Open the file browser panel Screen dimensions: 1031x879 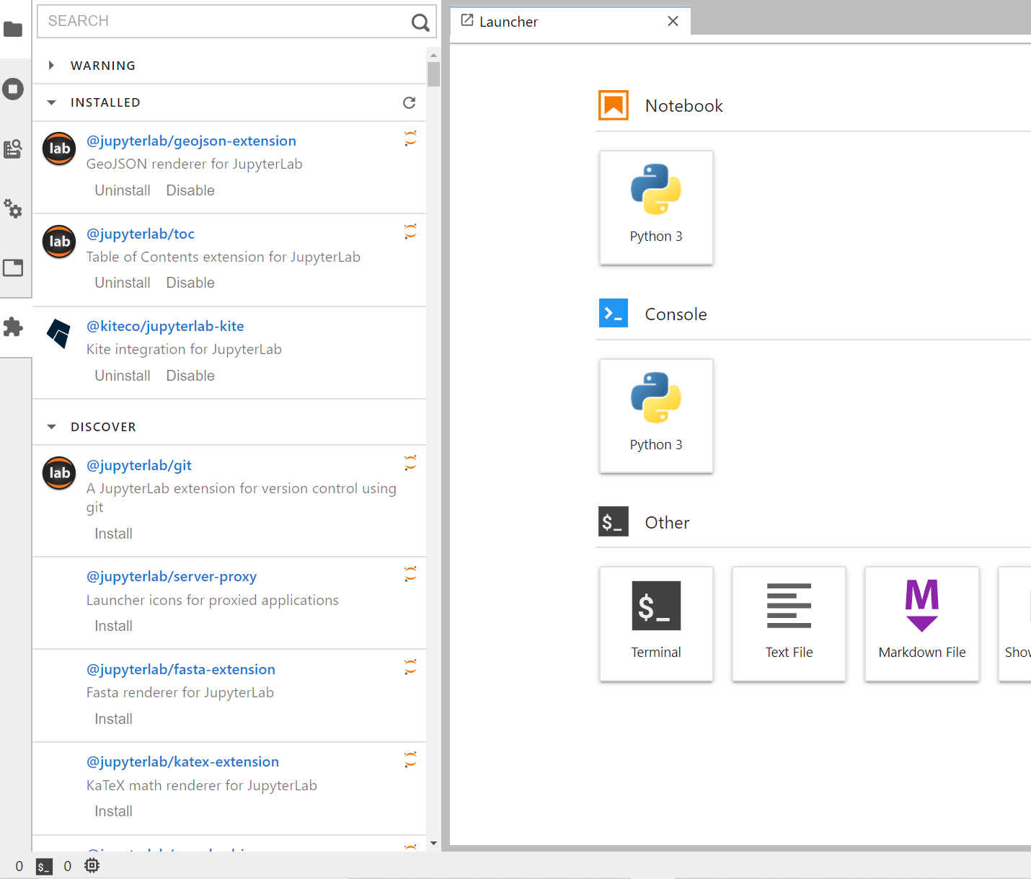(14, 30)
